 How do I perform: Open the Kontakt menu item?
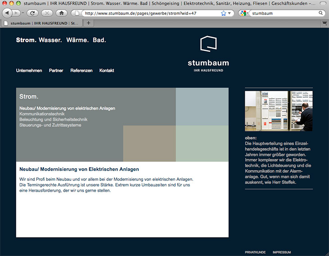tap(107, 70)
